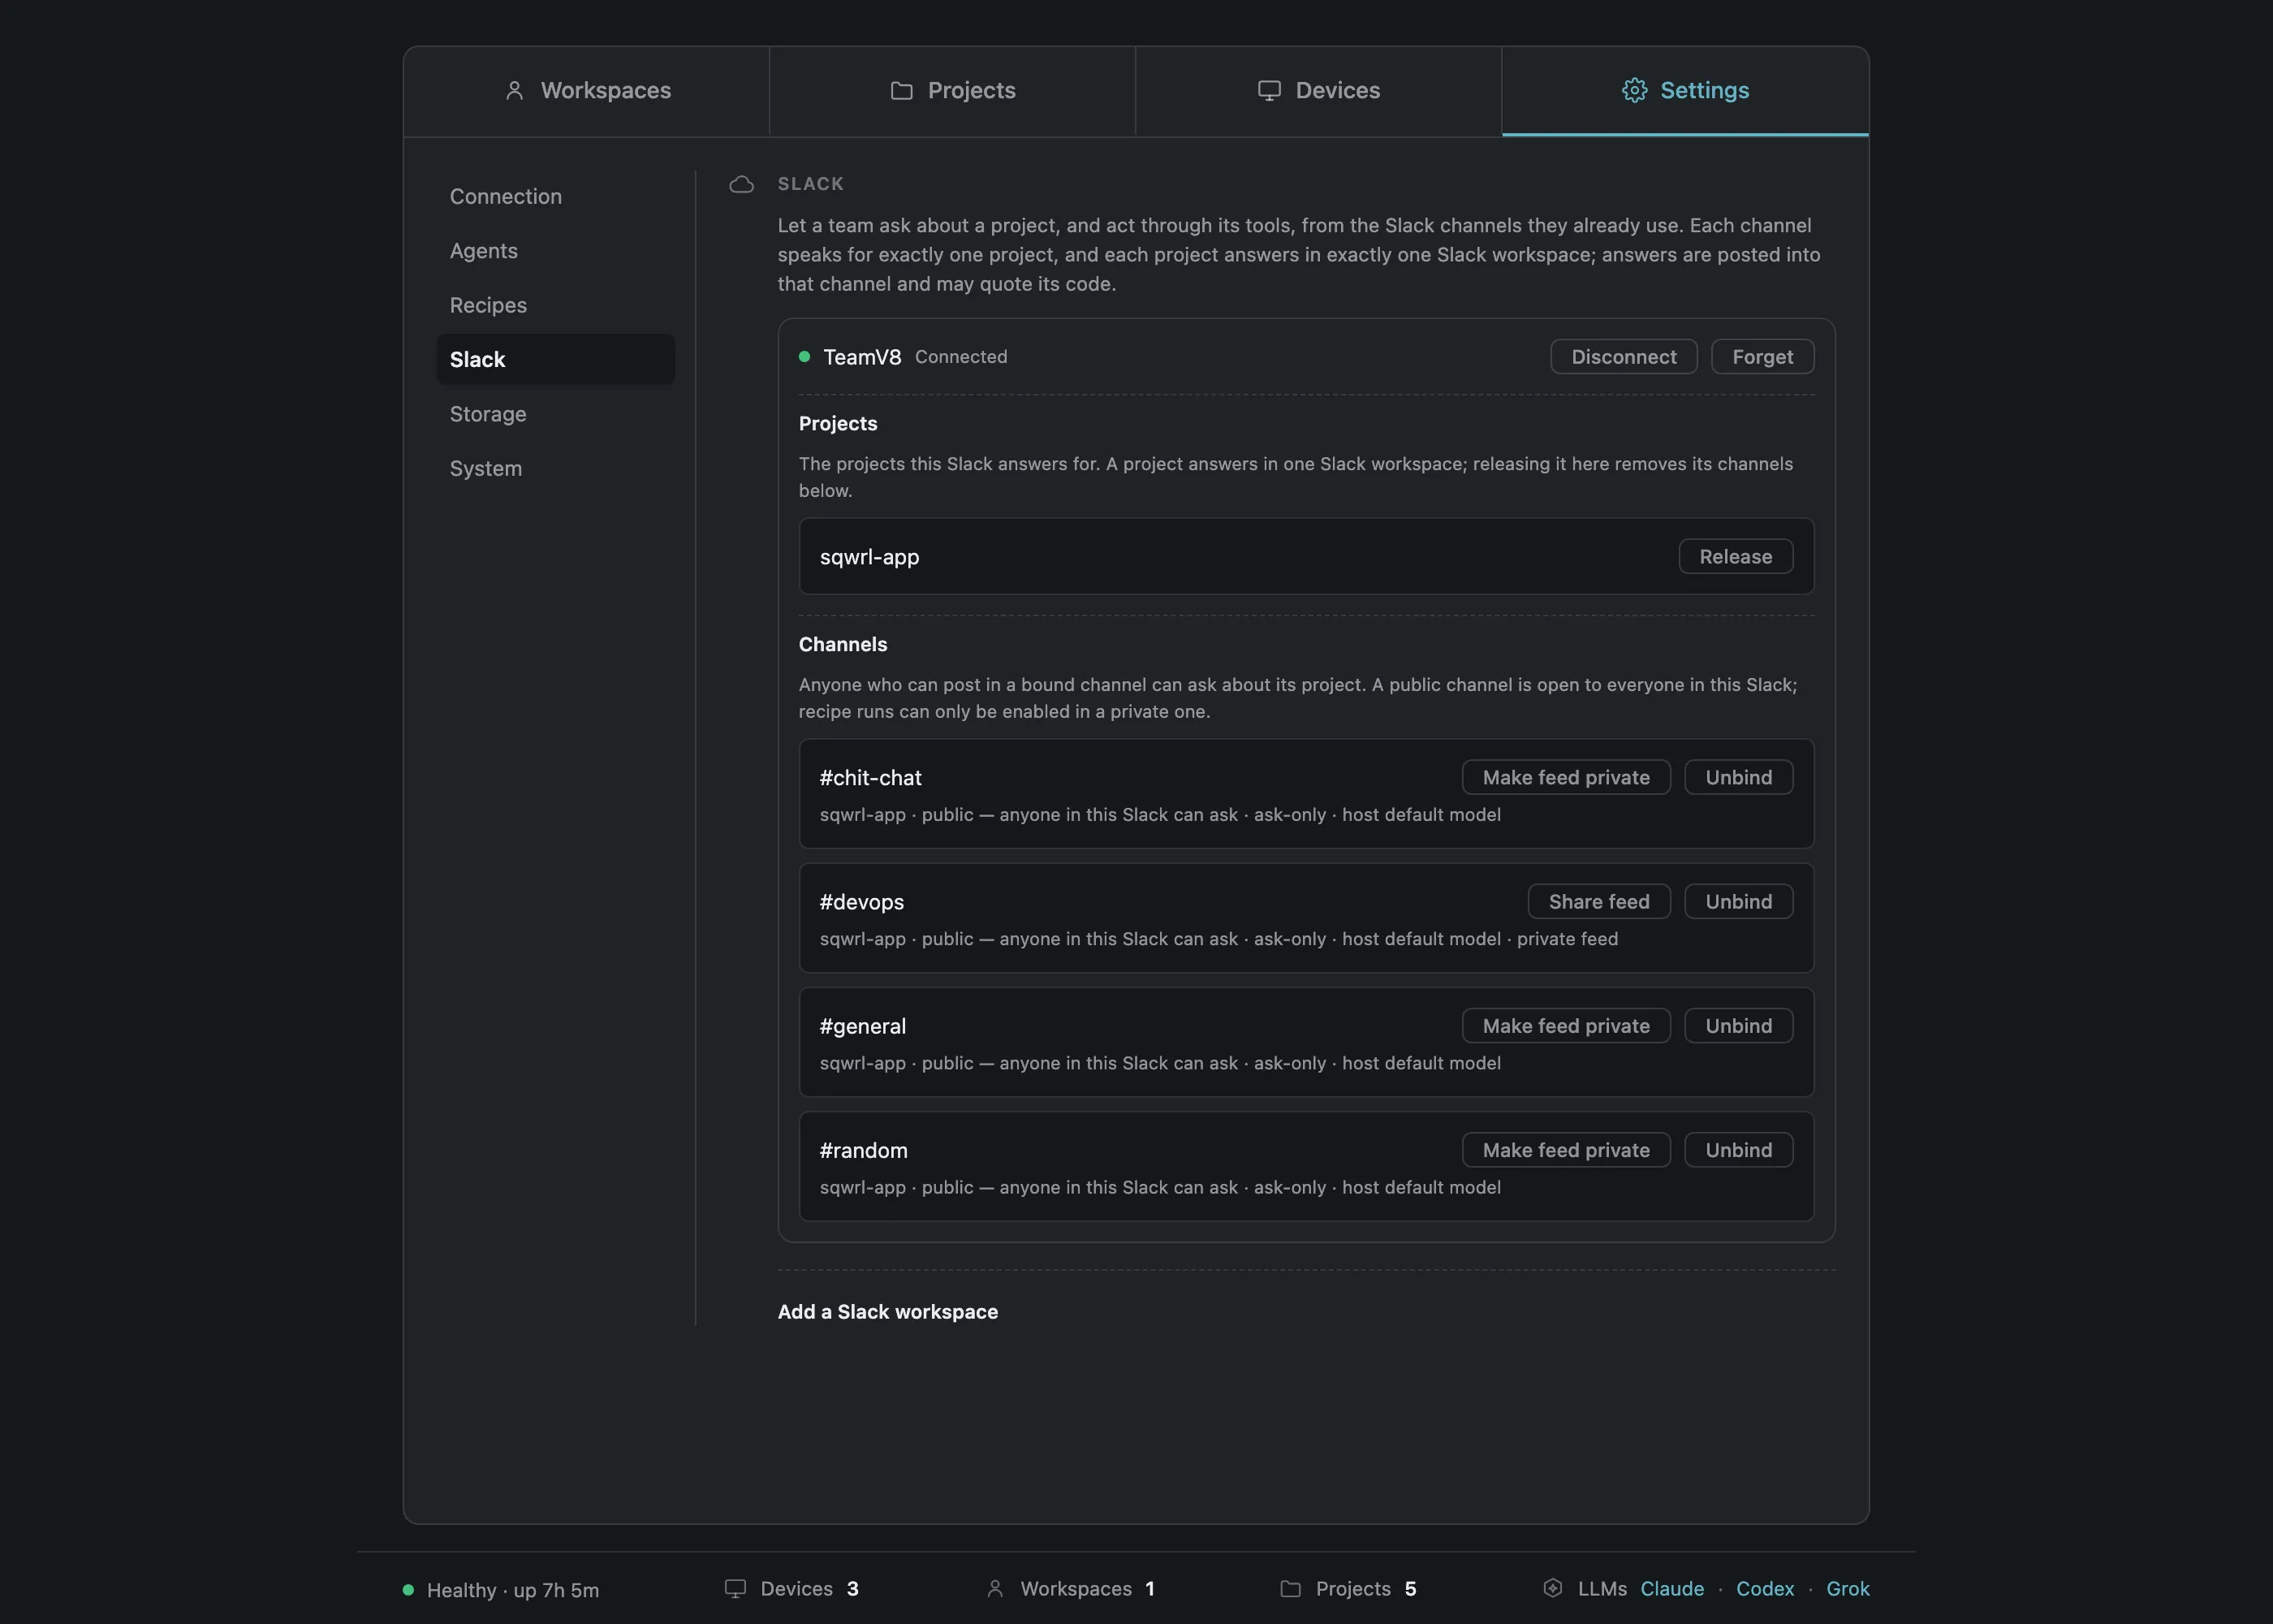Click the Devices 3 count in footer
This screenshot has height=1624, width=2273.
point(809,1589)
